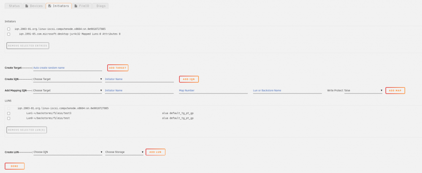This screenshot has height=173, width=422.
Task: Click the ADD MAP button
Action: 395,90
